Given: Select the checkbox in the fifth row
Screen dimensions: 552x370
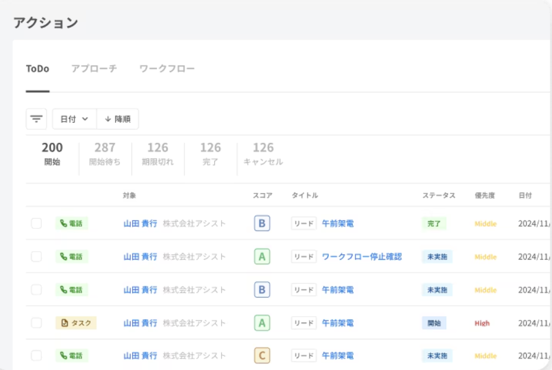Looking at the screenshot, I should point(36,356).
